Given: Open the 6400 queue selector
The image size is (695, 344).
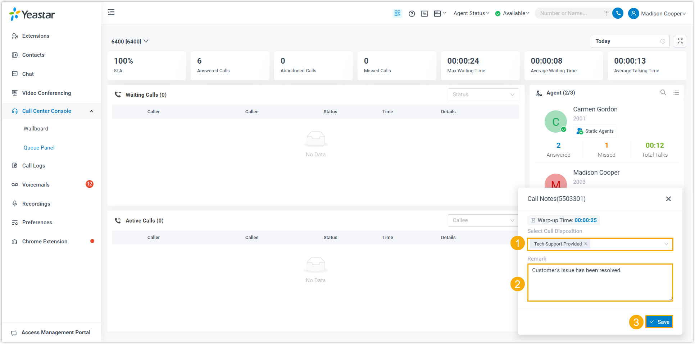Looking at the screenshot, I should click(130, 41).
